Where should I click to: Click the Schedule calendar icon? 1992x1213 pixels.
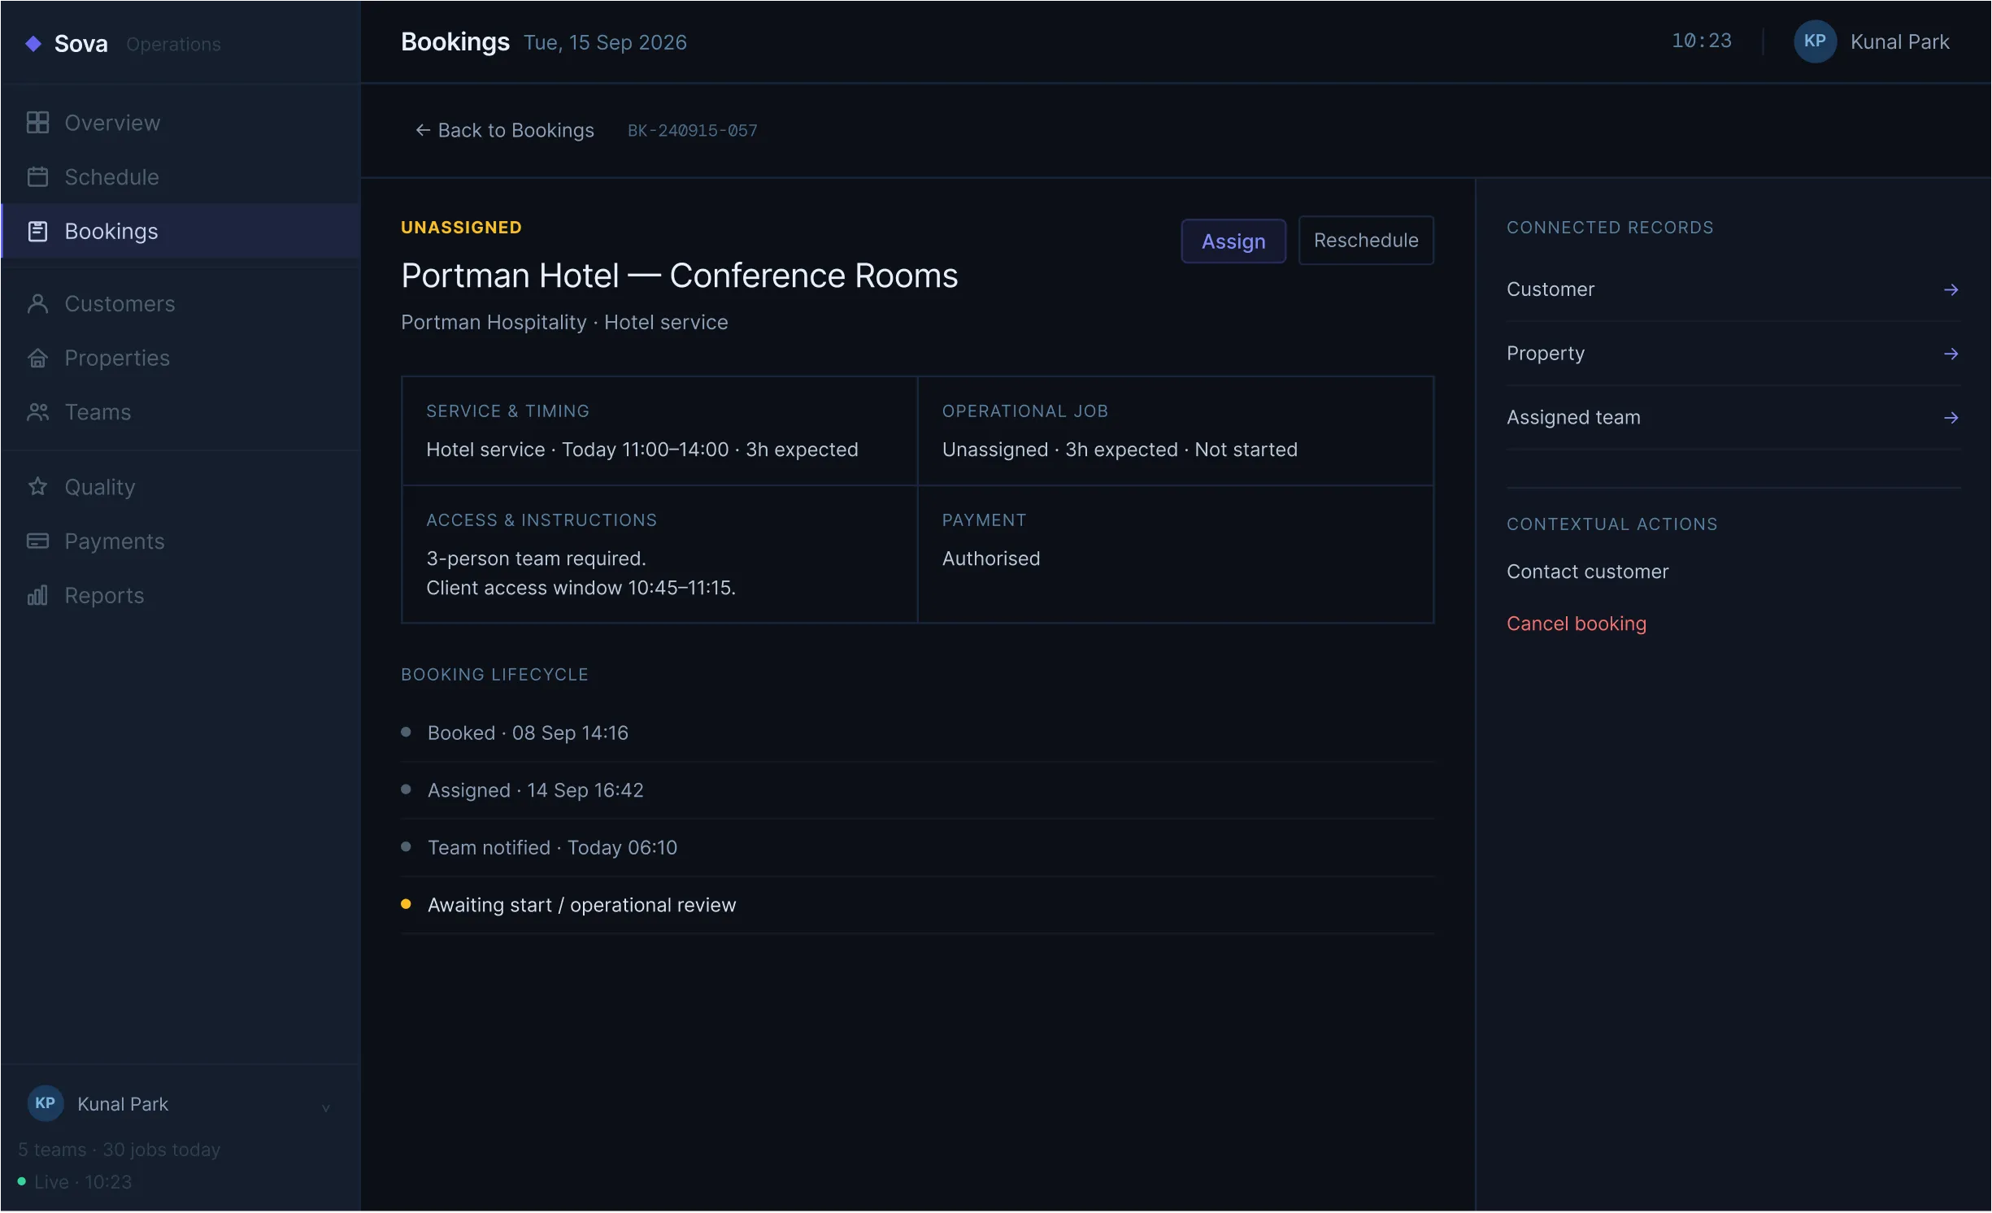click(37, 176)
